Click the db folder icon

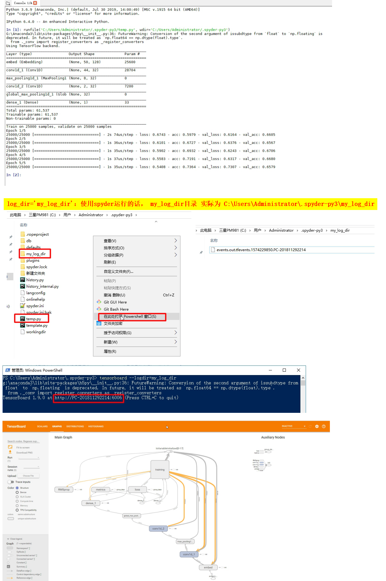click(23, 241)
